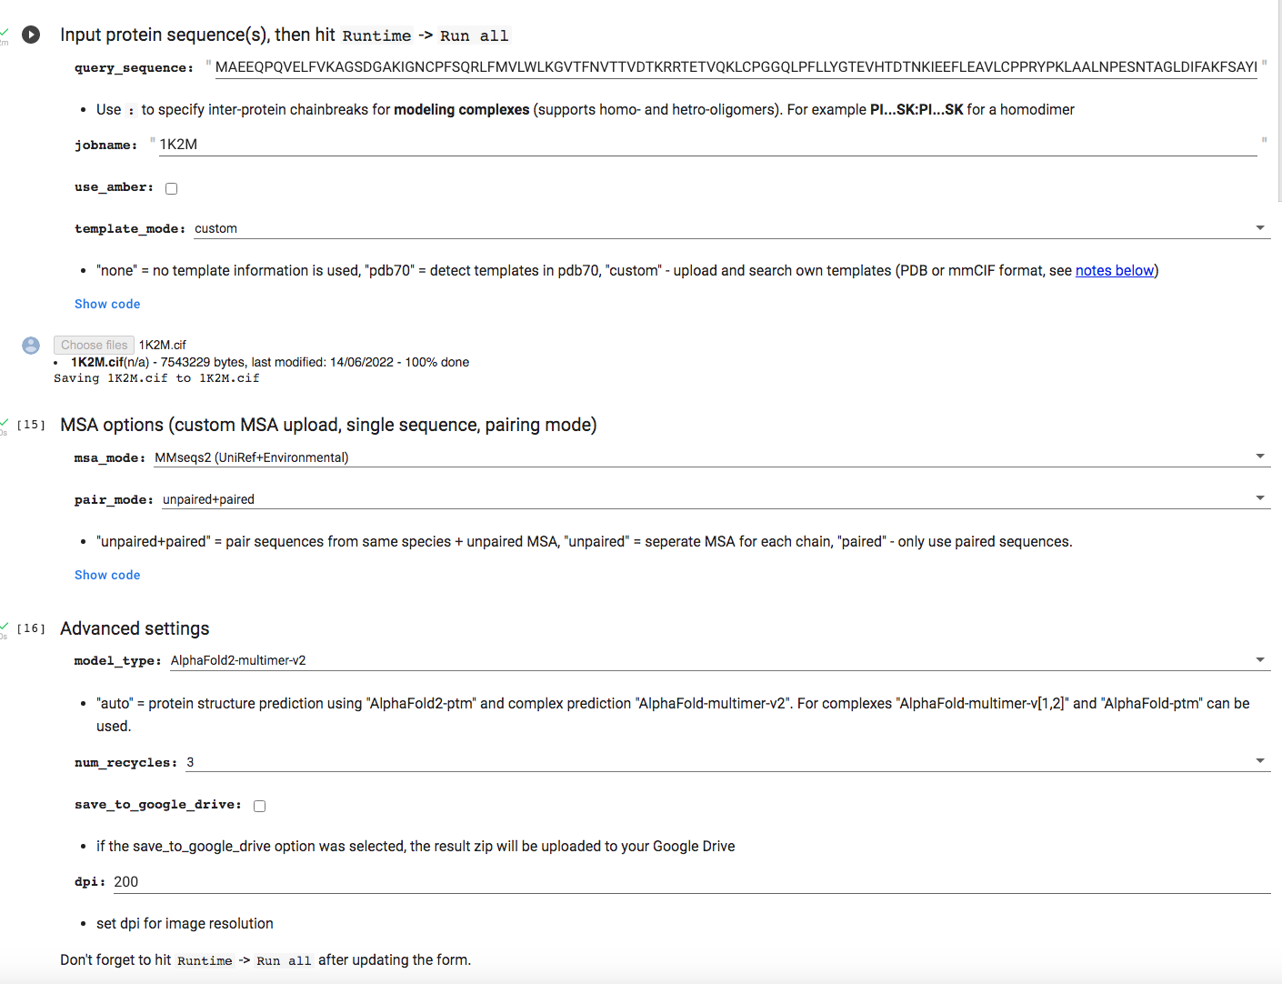Image resolution: width=1282 pixels, height=984 pixels.
Task: Click the user avatar icon beside Choose files
Action: (x=30, y=346)
